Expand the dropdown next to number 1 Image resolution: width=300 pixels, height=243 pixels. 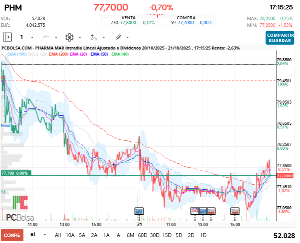tap(32, 37)
